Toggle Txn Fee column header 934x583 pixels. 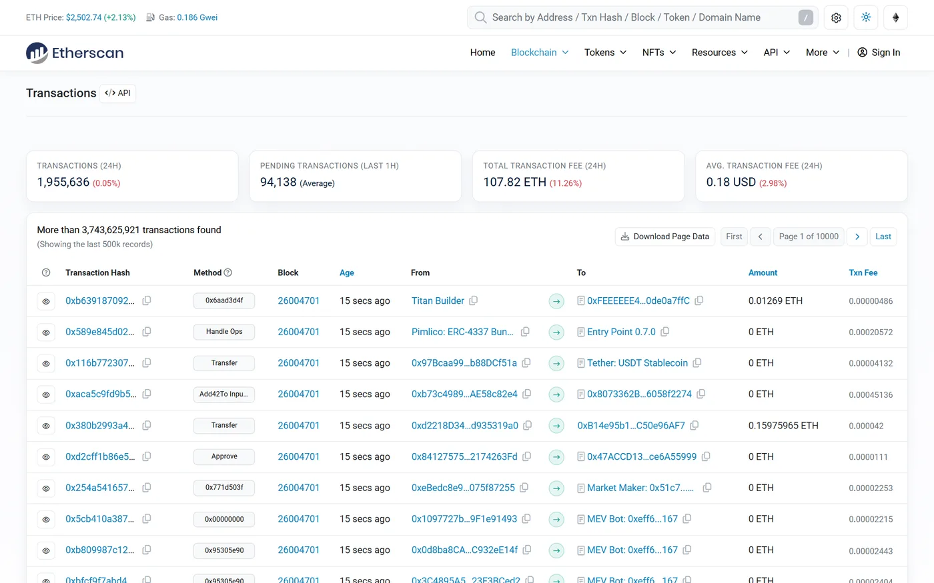863,273
